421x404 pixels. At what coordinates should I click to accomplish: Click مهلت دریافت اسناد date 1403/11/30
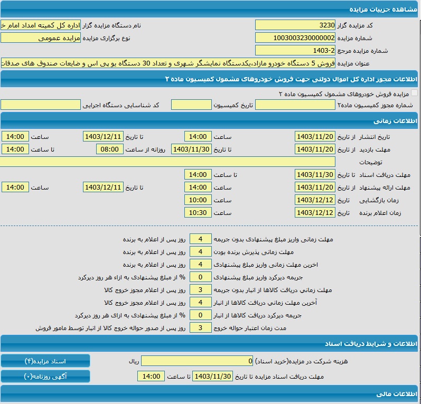315,174
